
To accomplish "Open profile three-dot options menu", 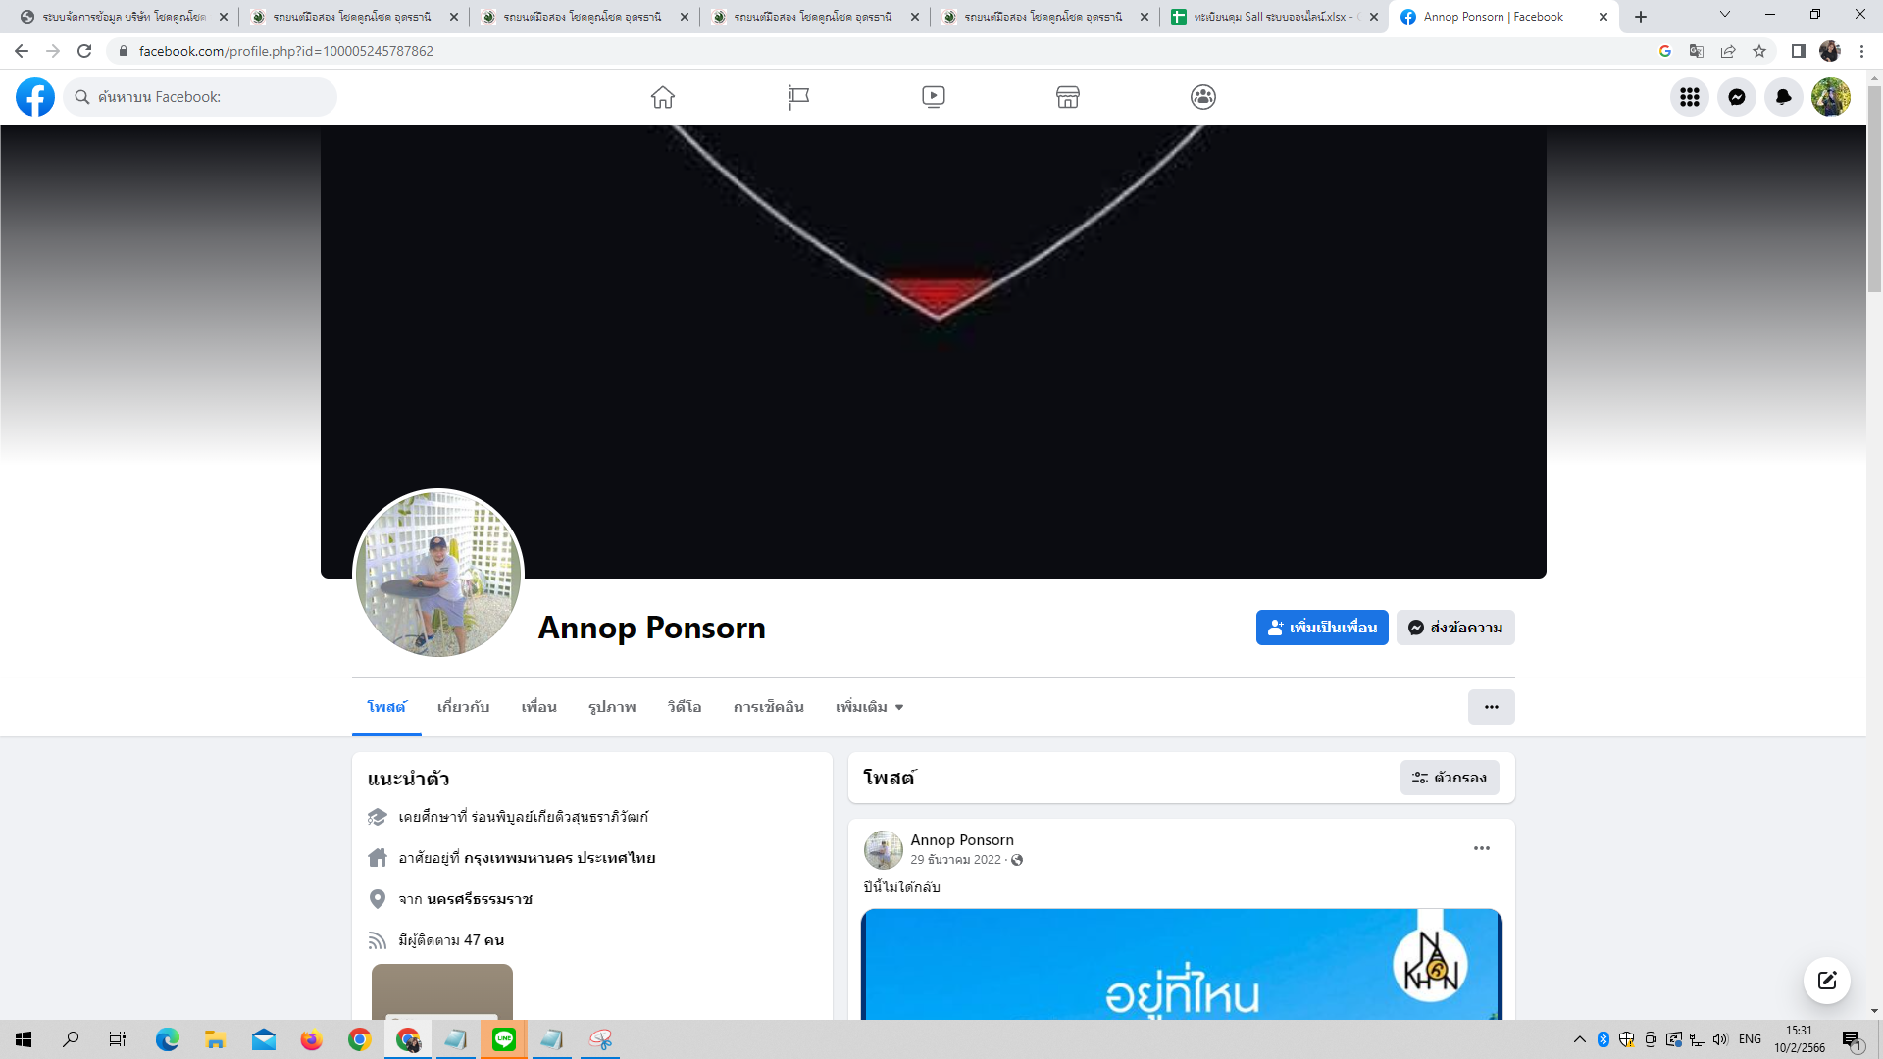I will pos(1491,707).
